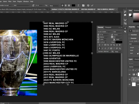The image size is (139, 104).
Task: Click the baseline shift icon in Character panel
Action: [98, 42]
